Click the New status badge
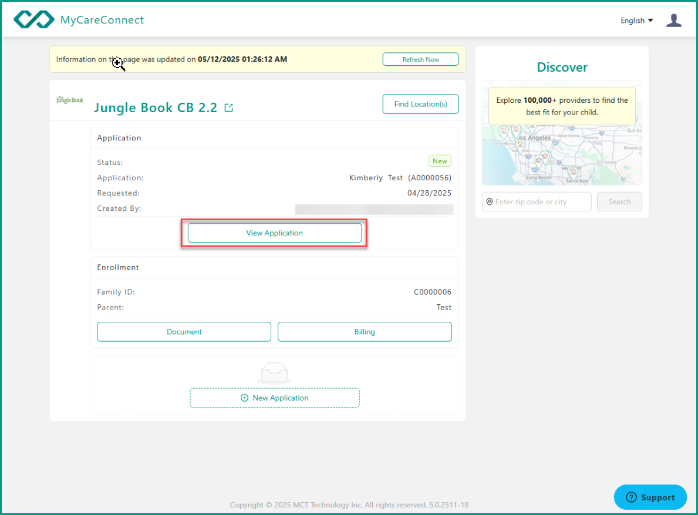Viewport: 698px width, 515px height. point(440,161)
